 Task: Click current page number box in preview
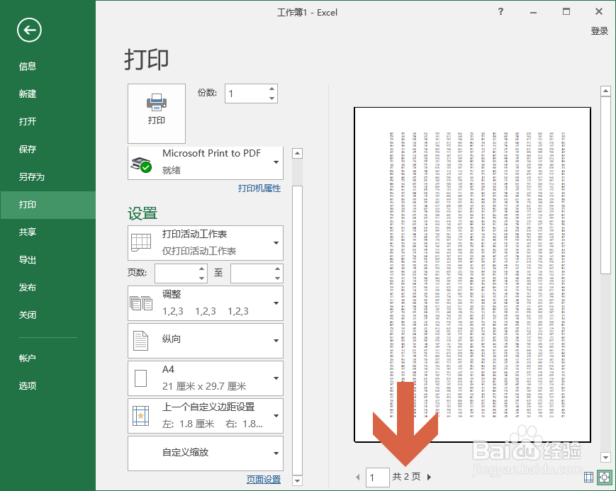tap(378, 478)
